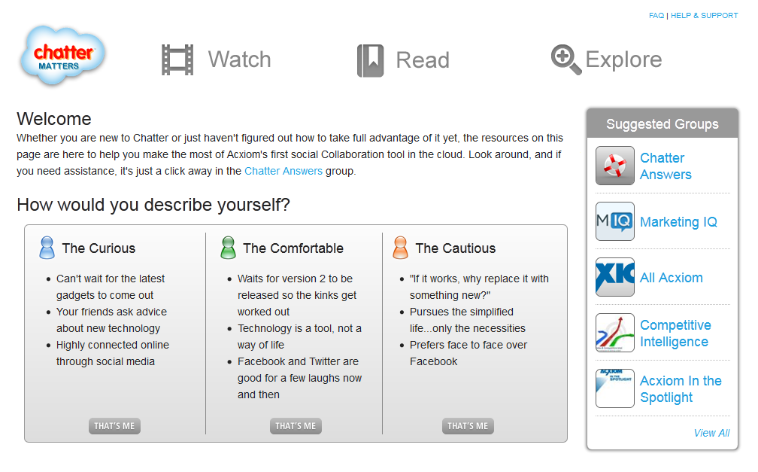Open Competitive Intelligence group link

[x=675, y=333]
